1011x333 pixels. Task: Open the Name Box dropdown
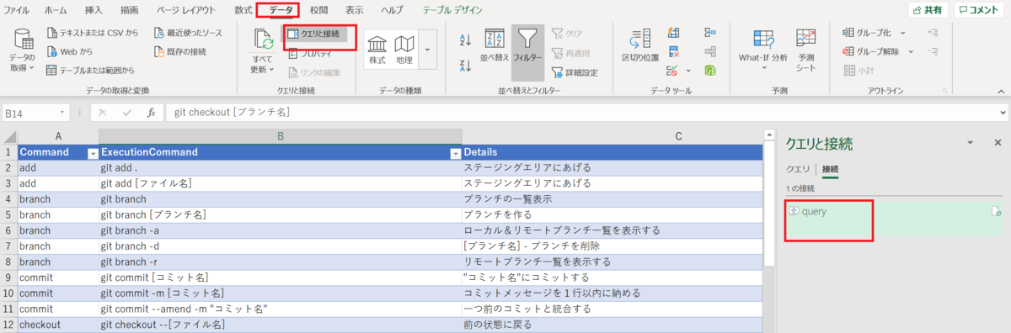tap(63, 113)
